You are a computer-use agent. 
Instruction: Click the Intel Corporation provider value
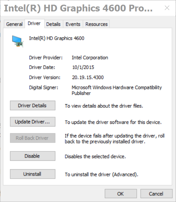click(x=90, y=58)
